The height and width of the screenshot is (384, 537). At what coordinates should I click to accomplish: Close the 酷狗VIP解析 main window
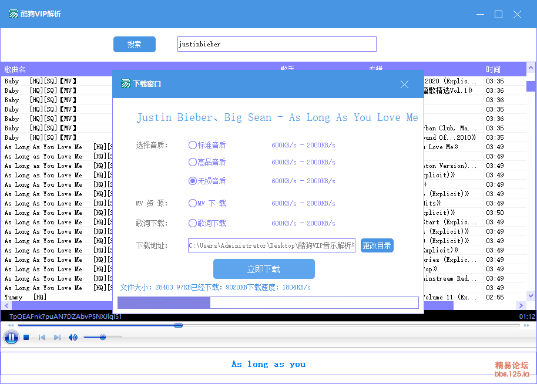tap(517, 14)
